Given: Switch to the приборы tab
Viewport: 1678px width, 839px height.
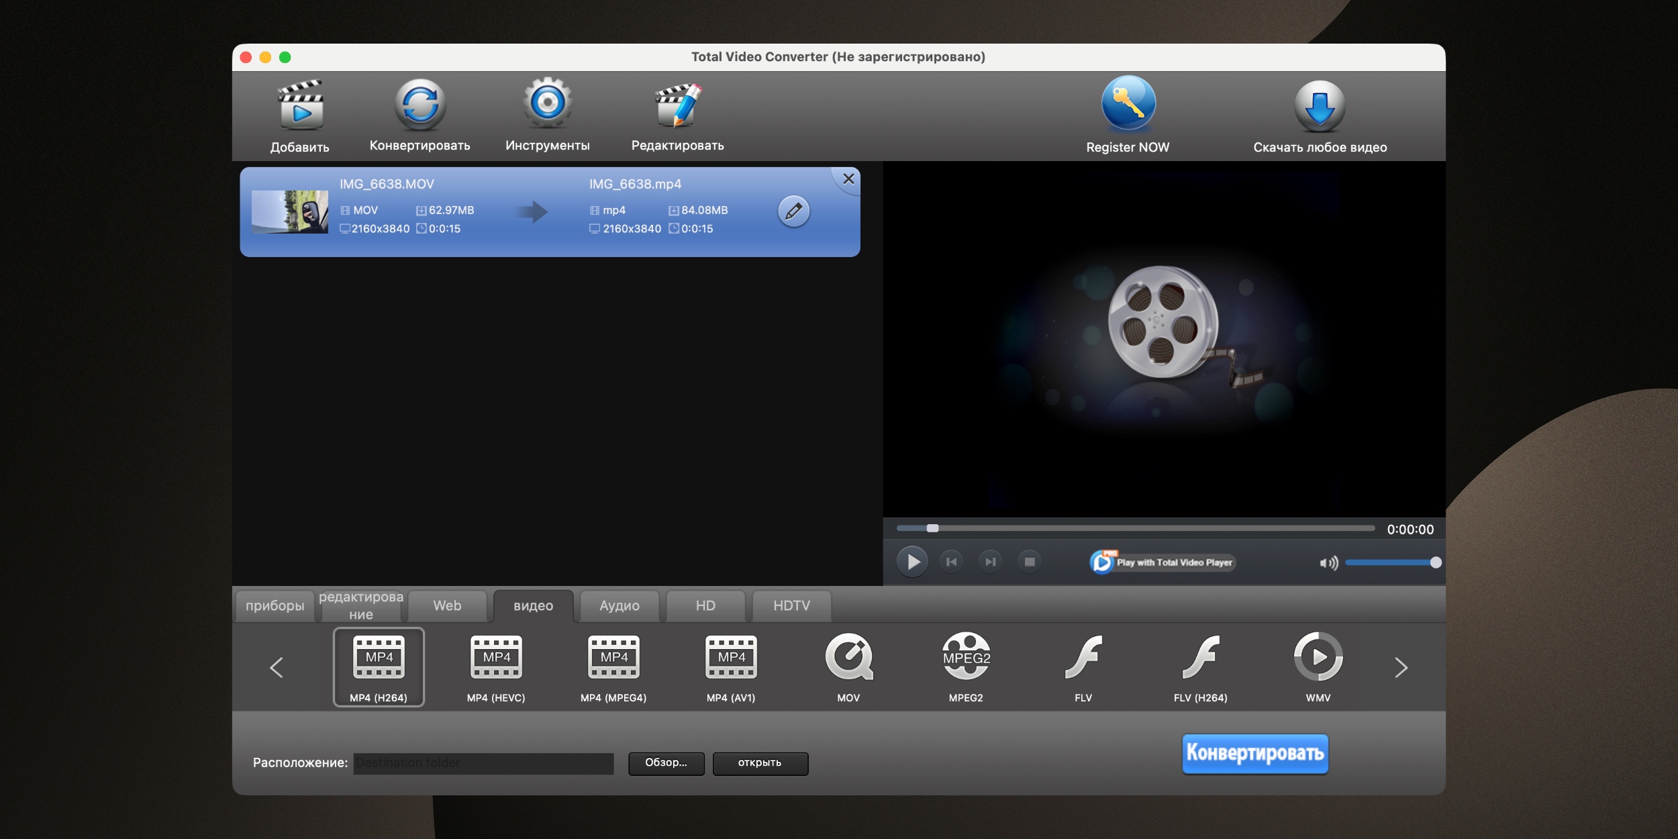Looking at the screenshot, I should (x=275, y=605).
